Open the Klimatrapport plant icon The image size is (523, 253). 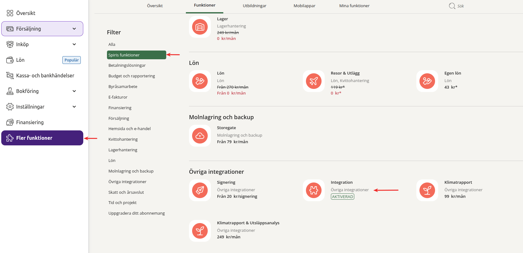coord(427,190)
